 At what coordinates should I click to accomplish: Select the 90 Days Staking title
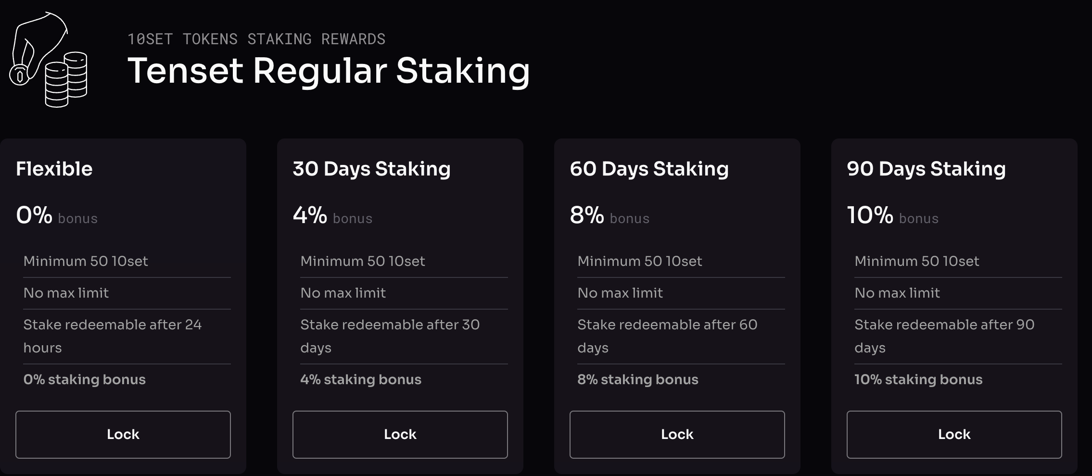[x=926, y=169]
